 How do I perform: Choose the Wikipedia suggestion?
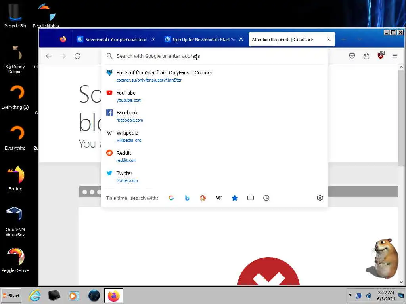(x=214, y=136)
